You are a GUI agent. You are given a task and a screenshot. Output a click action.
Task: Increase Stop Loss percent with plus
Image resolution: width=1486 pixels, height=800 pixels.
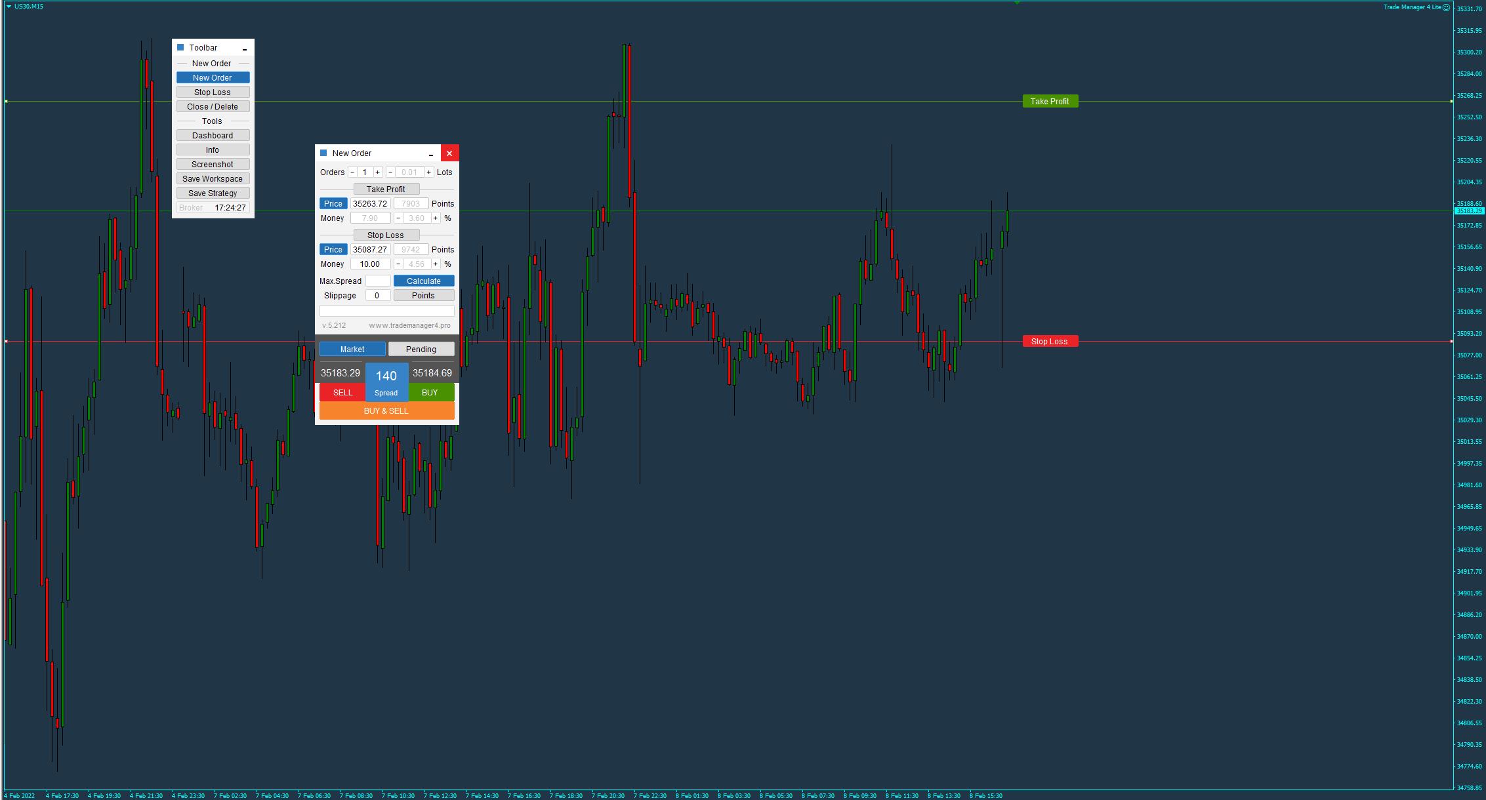click(x=435, y=264)
